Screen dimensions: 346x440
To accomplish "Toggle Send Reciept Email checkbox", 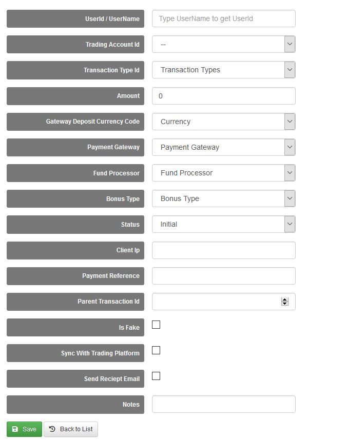I will (x=156, y=376).
